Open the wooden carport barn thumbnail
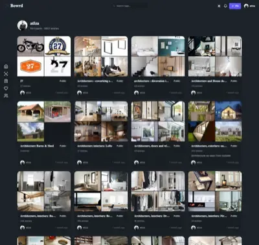 (30, 111)
